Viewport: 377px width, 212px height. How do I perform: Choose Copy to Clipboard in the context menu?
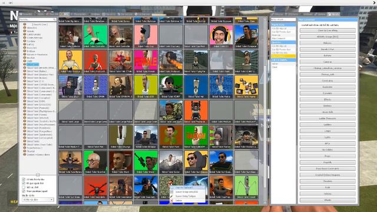pos(187,187)
